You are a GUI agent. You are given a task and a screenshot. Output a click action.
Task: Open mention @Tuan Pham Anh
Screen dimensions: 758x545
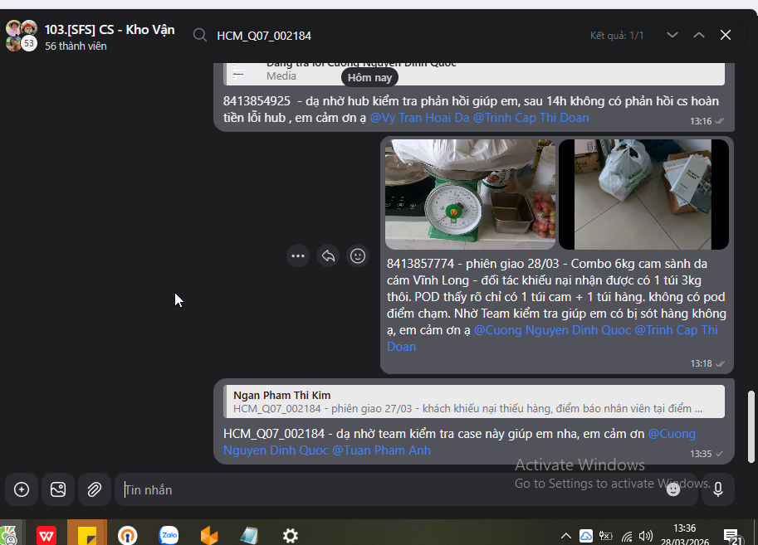click(x=381, y=450)
